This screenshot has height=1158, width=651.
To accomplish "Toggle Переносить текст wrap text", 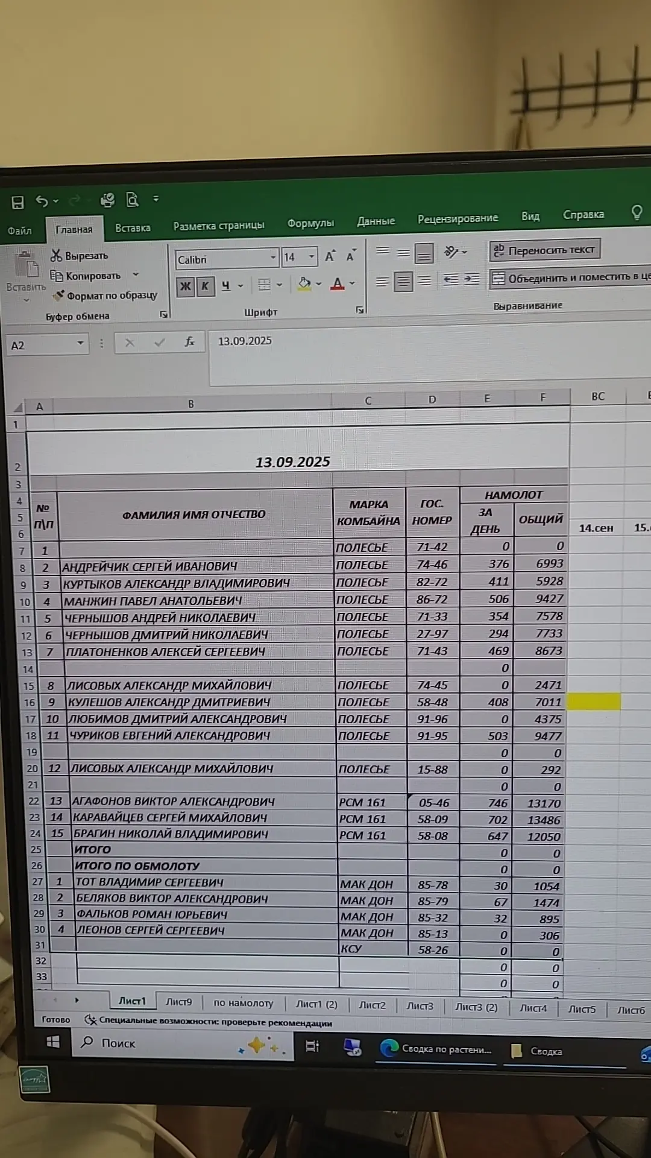I will (x=544, y=250).
